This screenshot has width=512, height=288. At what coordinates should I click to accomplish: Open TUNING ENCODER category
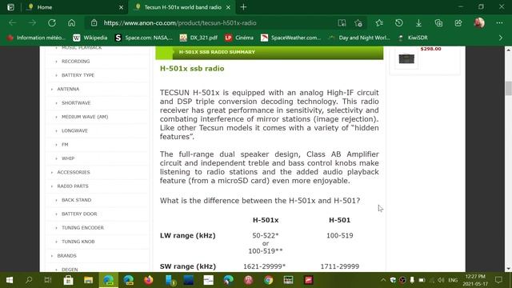[x=82, y=228]
